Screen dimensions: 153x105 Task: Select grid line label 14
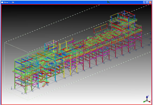click(117, 58)
